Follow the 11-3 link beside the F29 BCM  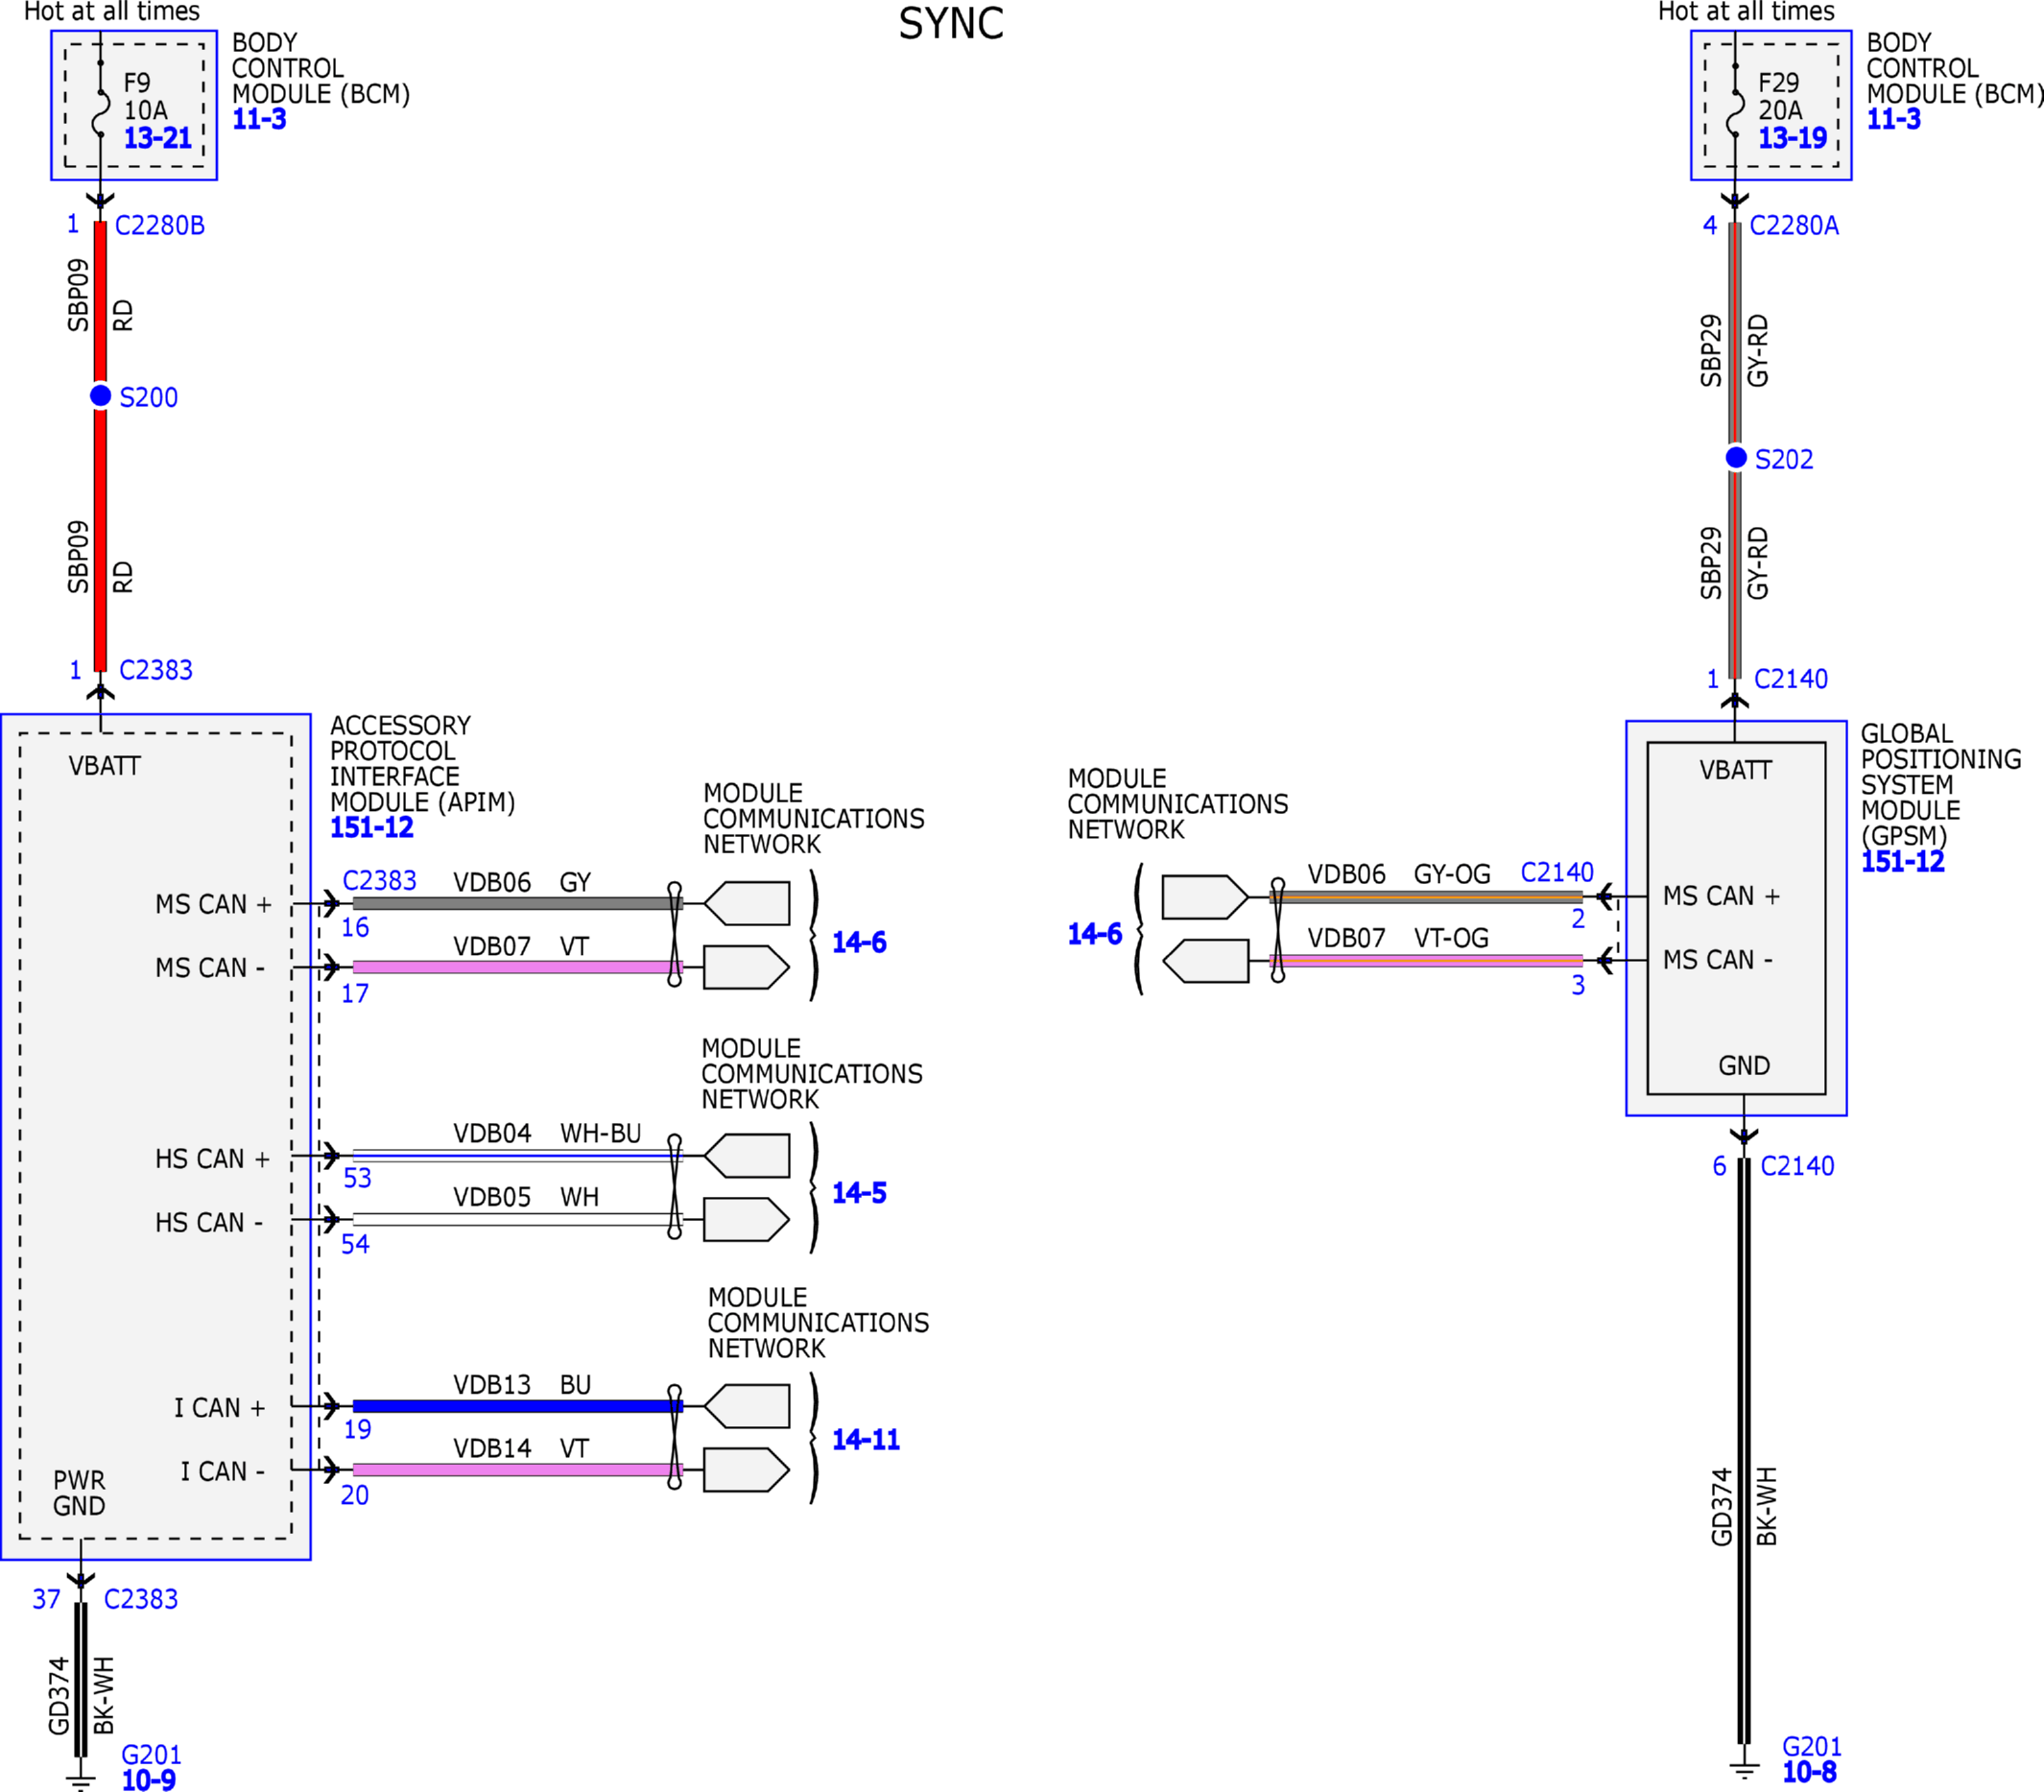(x=1893, y=119)
